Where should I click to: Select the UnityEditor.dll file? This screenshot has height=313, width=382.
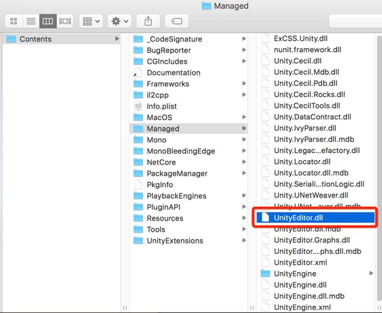[299, 218]
